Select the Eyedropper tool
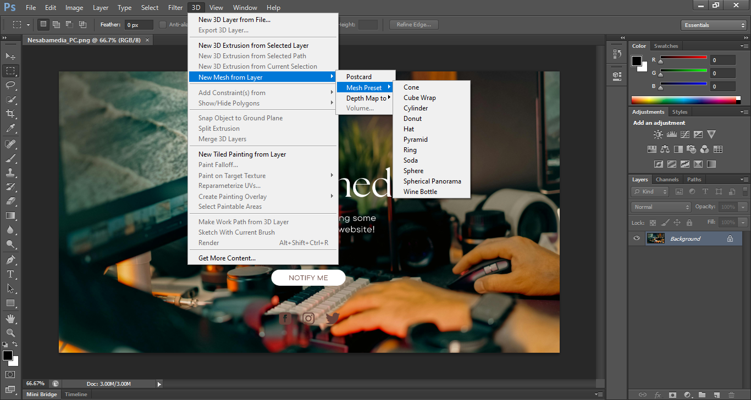Screen dimensions: 751x400 10,129
